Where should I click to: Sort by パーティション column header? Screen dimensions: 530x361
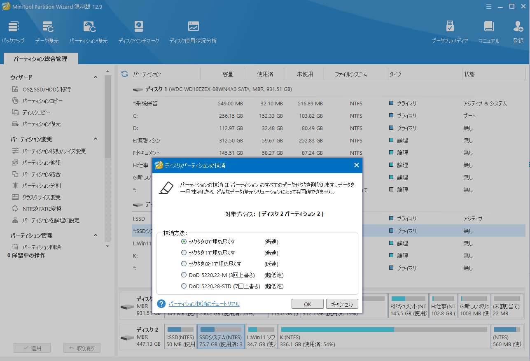coord(166,74)
